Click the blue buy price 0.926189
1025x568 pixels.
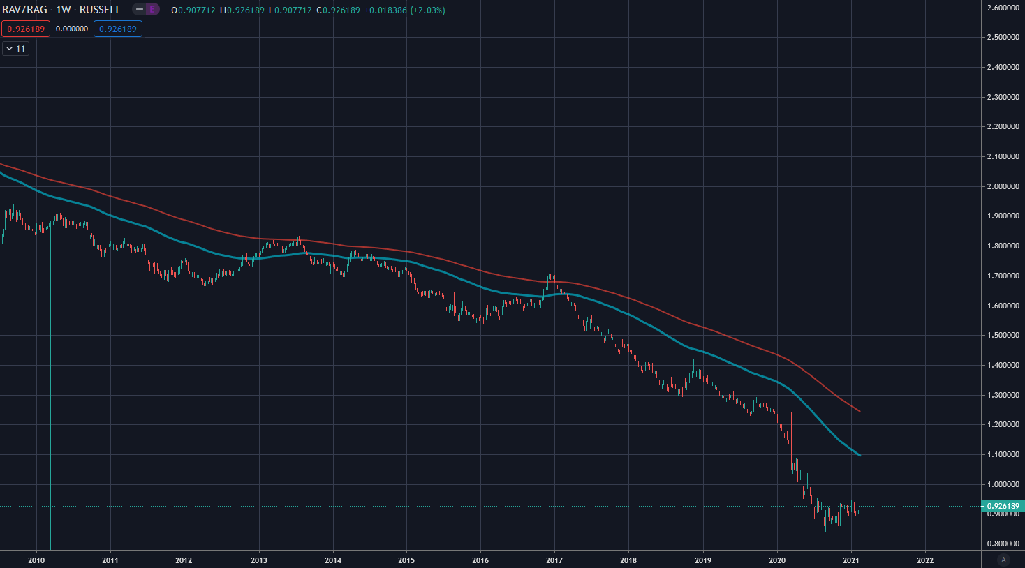(x=118, y=29)
